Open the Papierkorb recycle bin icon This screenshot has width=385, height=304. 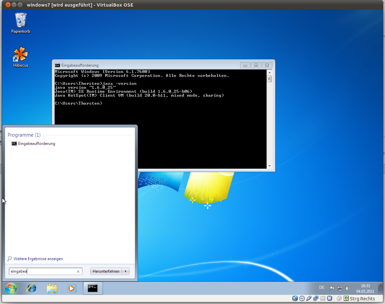[x=21, y=23]
